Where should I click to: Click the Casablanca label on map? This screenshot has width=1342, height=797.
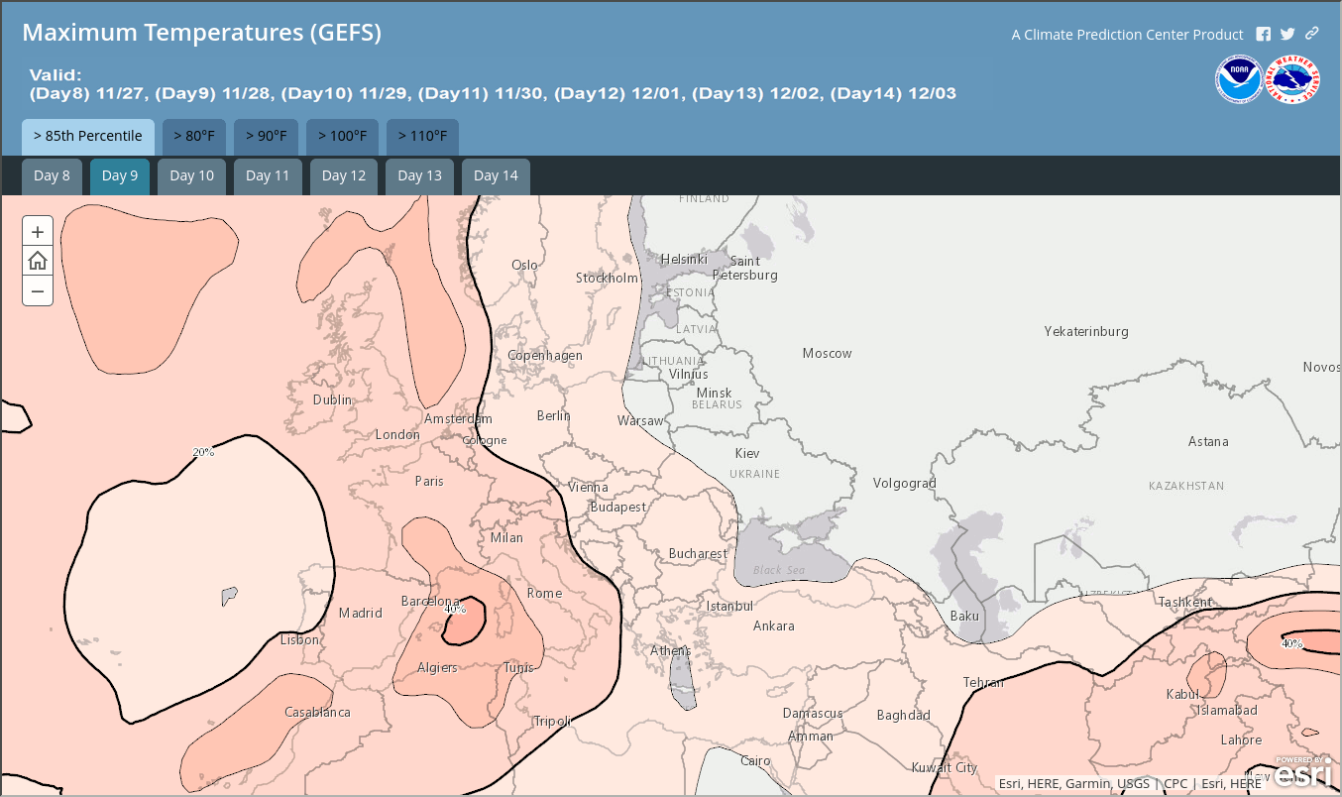tap(317, 712)
